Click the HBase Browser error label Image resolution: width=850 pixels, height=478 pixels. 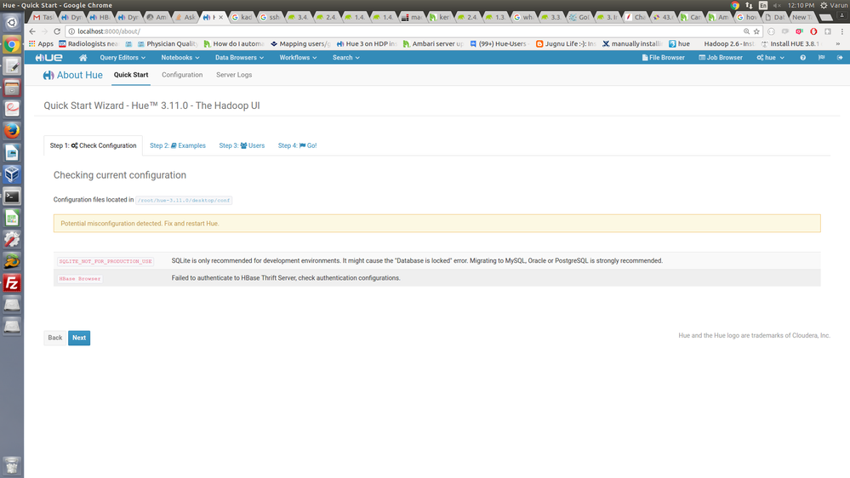tap(80, 279)
